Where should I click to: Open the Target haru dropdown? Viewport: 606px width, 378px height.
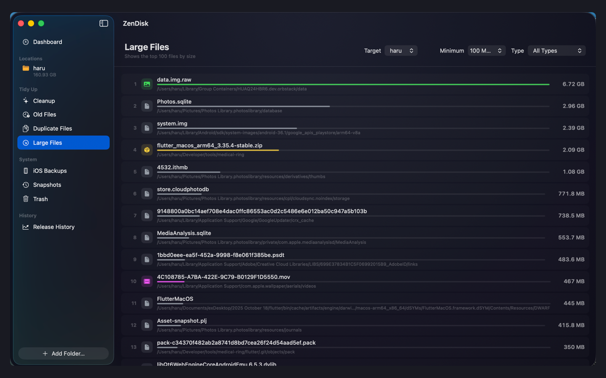(401, 50)
